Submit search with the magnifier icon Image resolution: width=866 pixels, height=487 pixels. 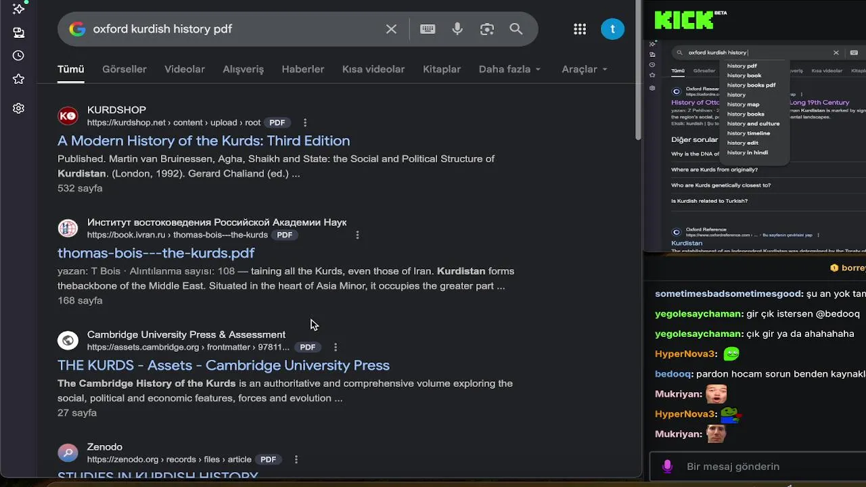516,29
